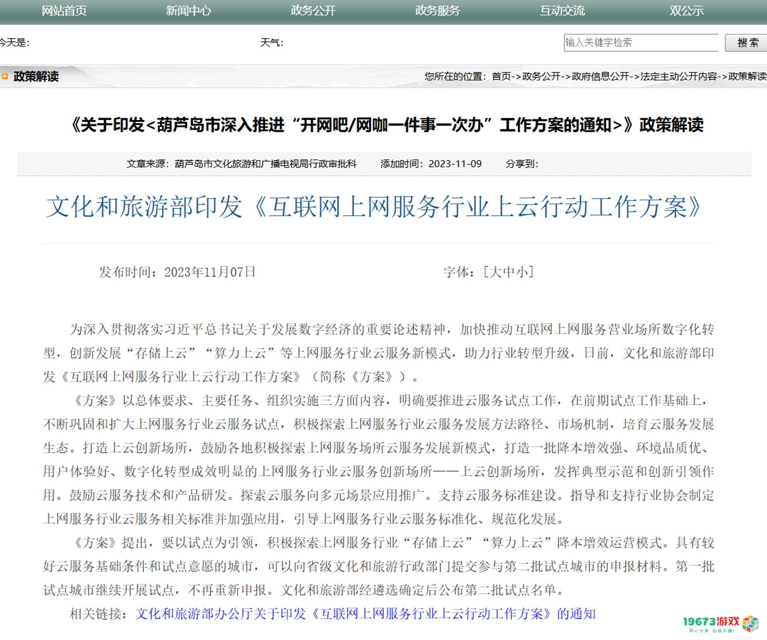Click the policy interpretation page title 《关于印发<葫芦岛市…
This screenshot has height=640, width=767.
pyautogui.click(x=387, y=125)
